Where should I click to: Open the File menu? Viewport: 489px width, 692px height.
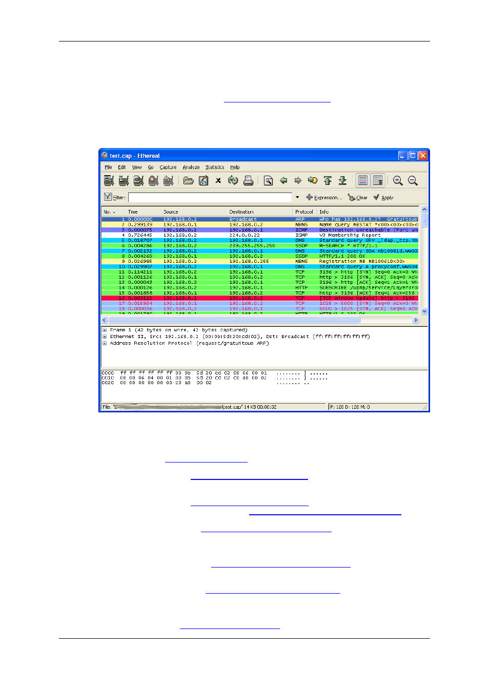108,167
